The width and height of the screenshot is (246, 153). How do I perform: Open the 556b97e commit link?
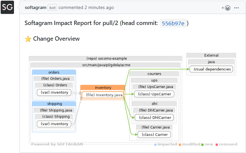tap(173, 23)
